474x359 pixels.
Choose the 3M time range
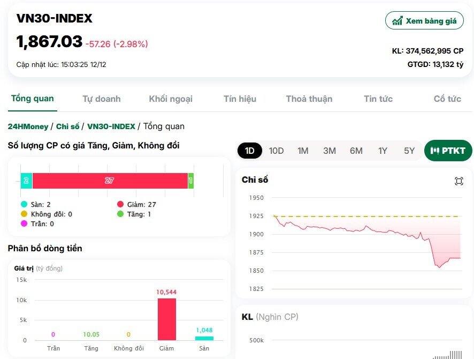[330, 151]
